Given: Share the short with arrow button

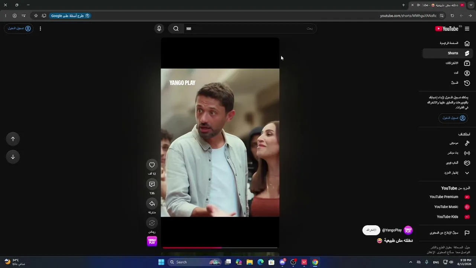Looking at the screenshot, I should pyautogui.click(x=152, y=204).
